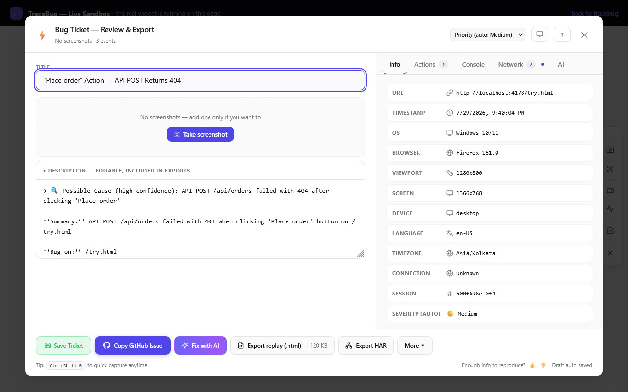Viewport: 628px width, 392px height.
Task: Click the 'No screenshots · 3 events' subtitle
Action: coord(85,41)
